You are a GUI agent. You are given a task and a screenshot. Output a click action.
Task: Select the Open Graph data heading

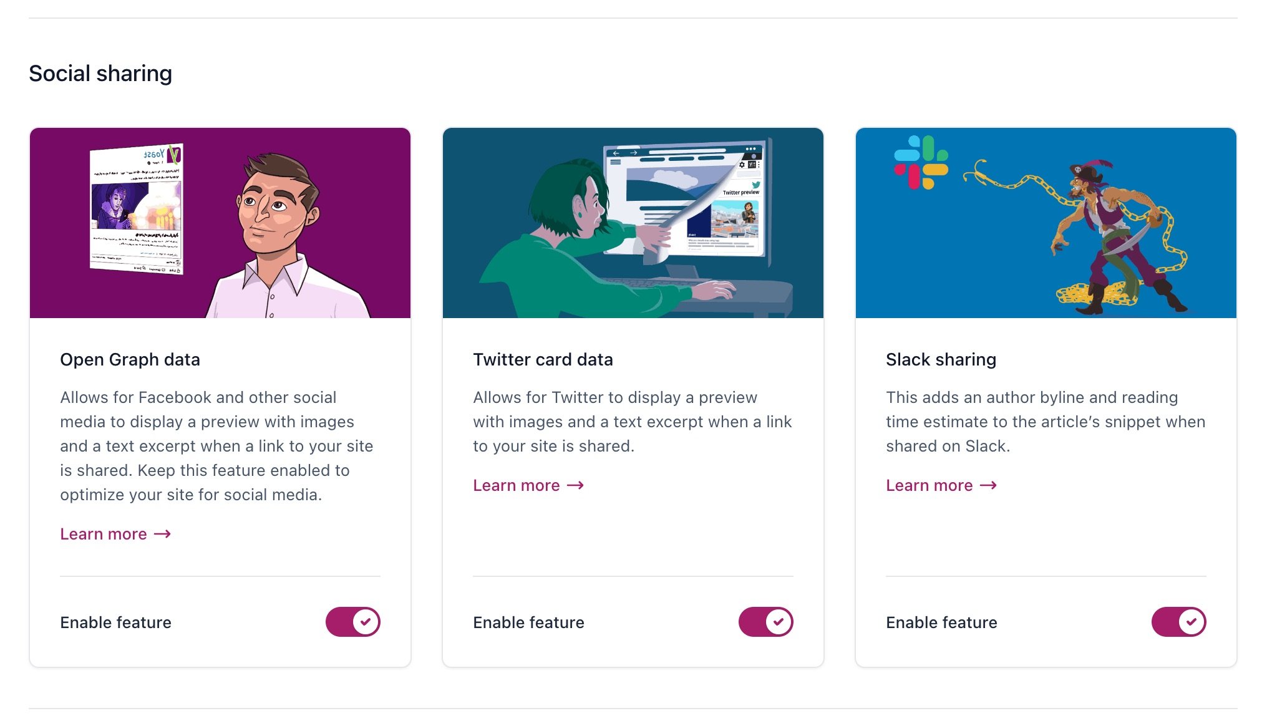[130, 359]
